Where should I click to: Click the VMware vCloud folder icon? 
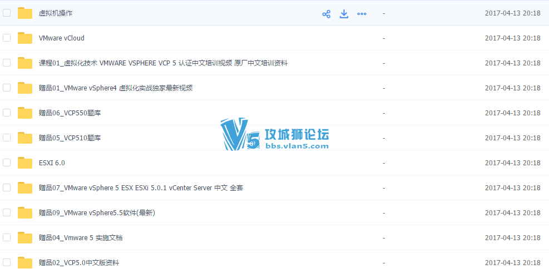25,38
